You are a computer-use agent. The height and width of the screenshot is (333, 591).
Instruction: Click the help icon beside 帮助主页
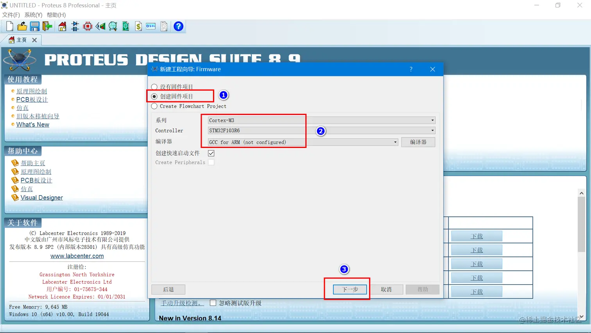pyautogui.click(x=15, y=163)
